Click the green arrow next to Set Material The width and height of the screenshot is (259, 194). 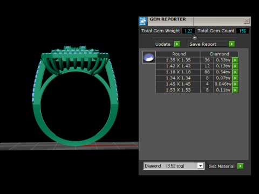point(240,166)
